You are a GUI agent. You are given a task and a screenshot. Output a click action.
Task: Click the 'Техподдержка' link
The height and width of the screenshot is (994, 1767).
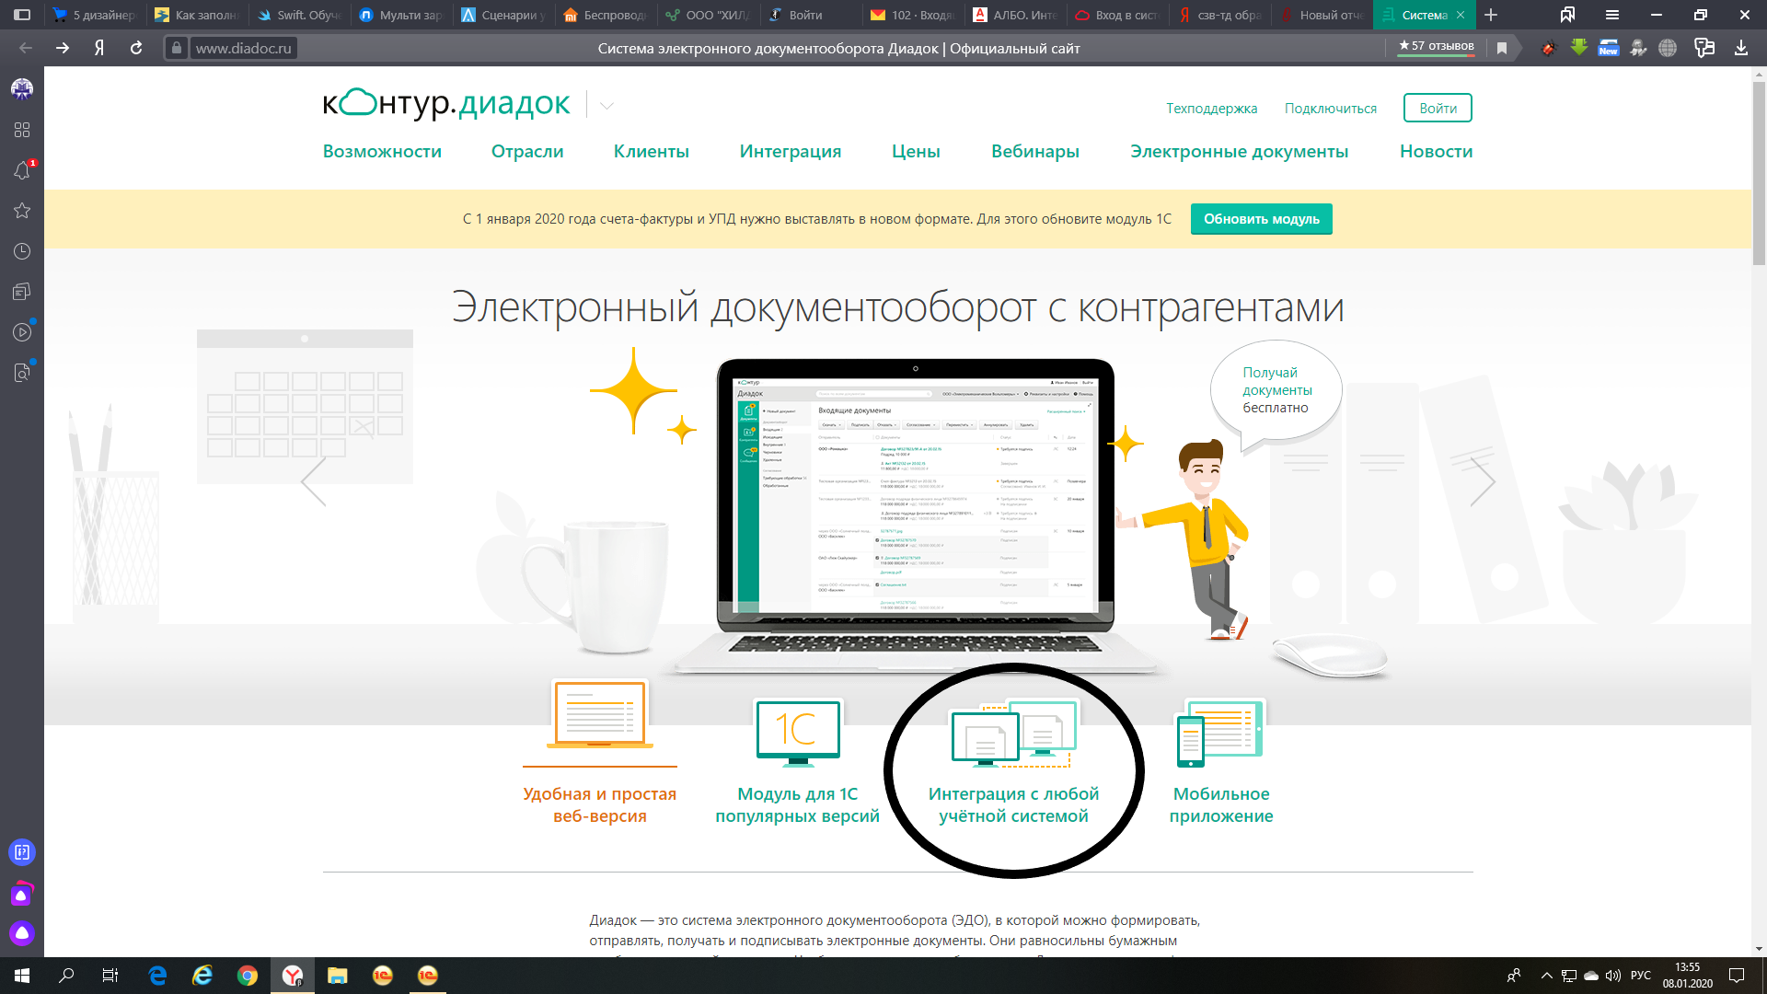coord(1211,109)
